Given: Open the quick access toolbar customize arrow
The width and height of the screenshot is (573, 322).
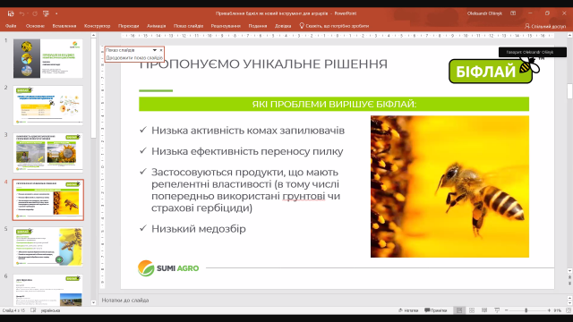Looking at the screenshot, I should pyautogui.click(x=56, y=13).
